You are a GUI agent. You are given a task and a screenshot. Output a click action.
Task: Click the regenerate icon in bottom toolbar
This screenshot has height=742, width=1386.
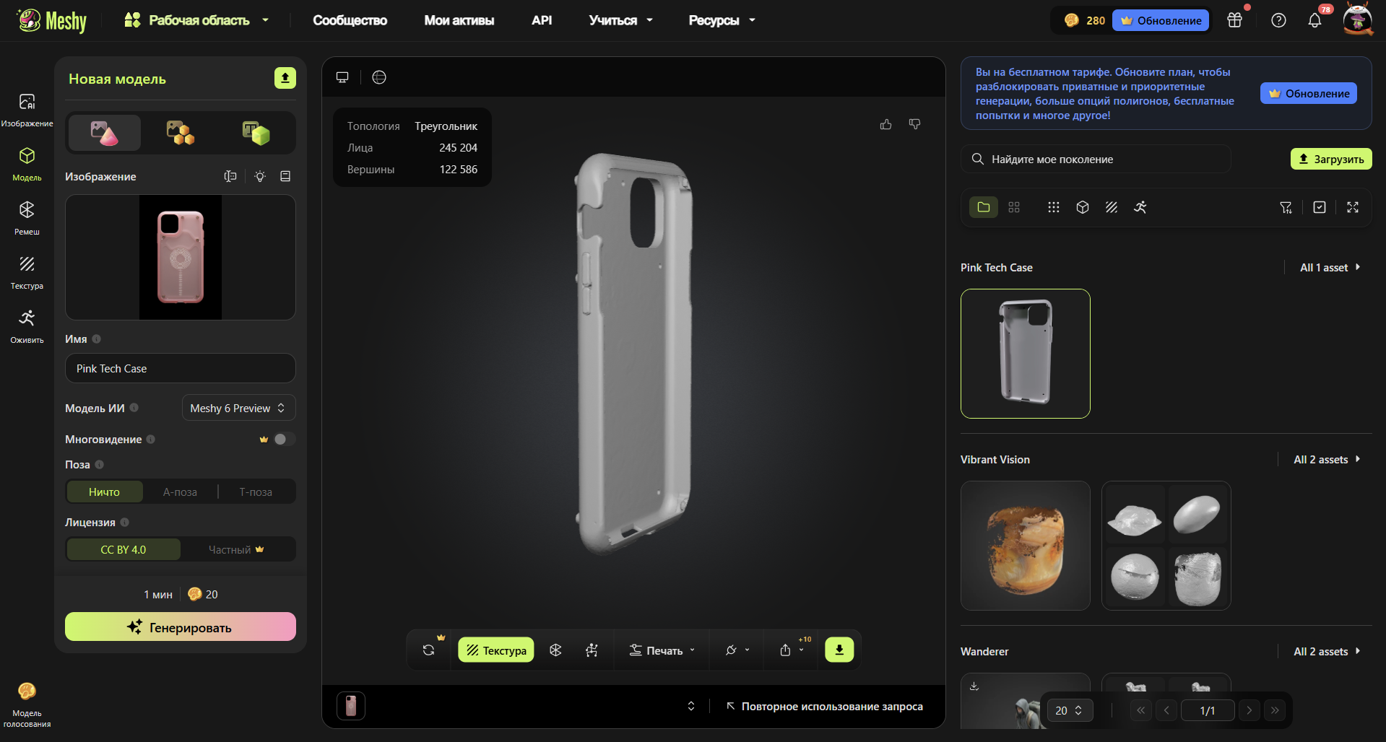point(429,650)
